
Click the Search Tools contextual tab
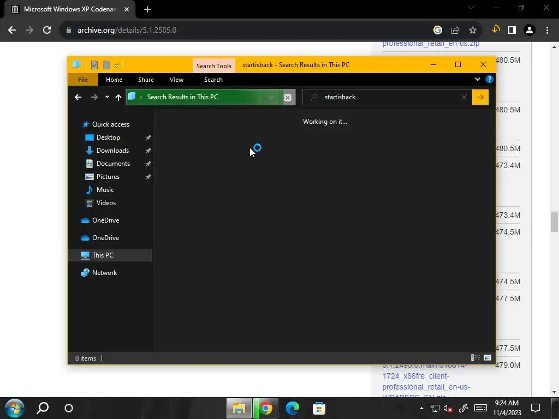pyautogui.click(x=213, y=66)
